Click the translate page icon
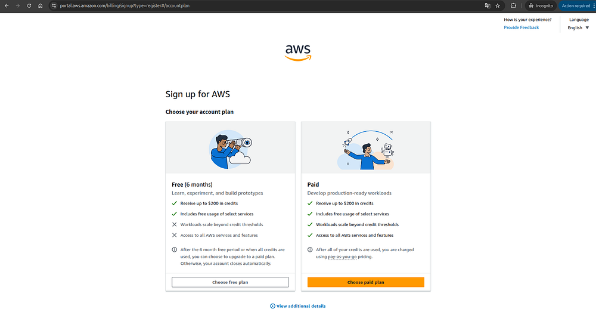 tap(488, 6)
